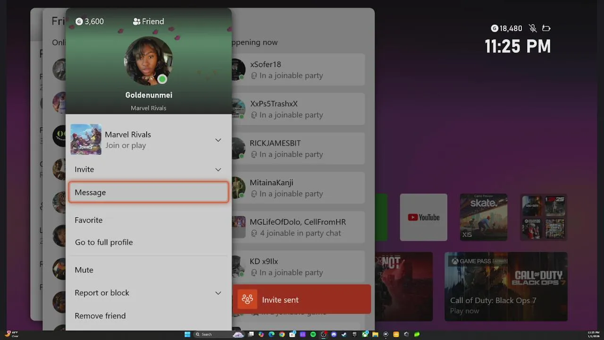Click the taskbar Search box

(x=219, y=334)
